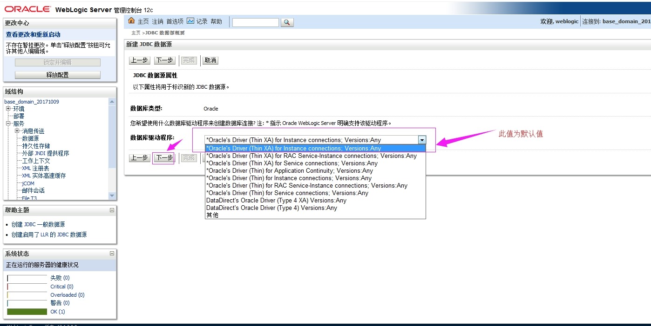Open 环境 label in domain tree
The height and width of the screenshot is (326, 651).
tap(19, 109)
